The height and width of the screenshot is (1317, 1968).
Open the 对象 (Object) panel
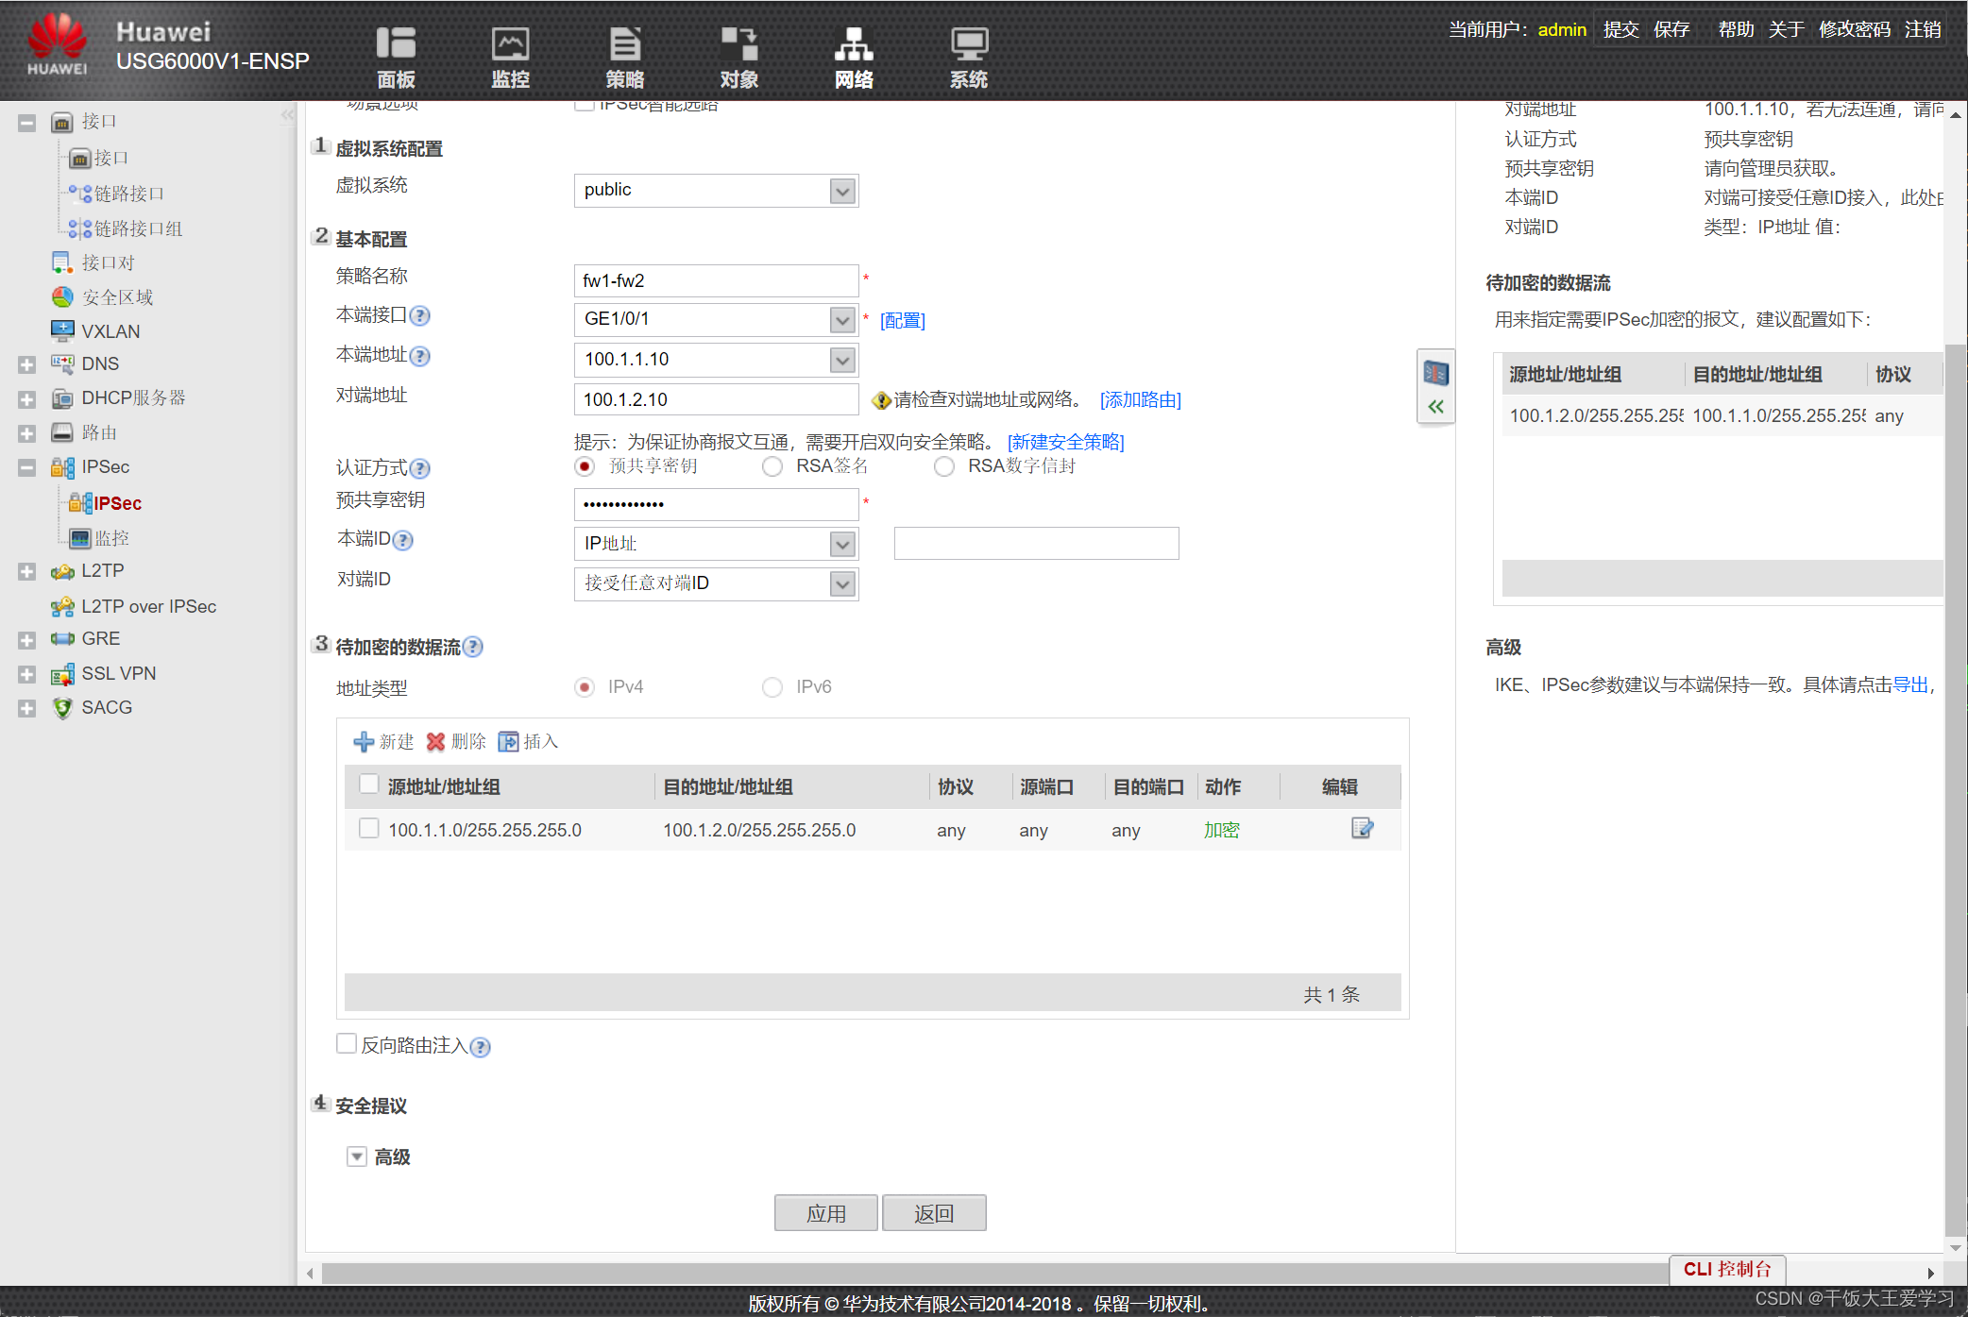click(740, 51)
